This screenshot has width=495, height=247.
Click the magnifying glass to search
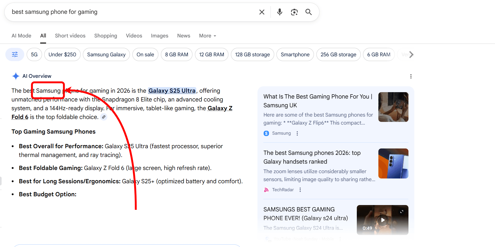(x=308, y=12)
